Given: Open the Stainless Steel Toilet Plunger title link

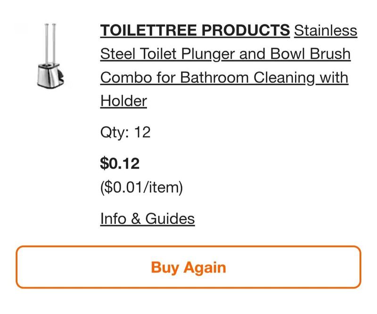Looking at the screenshot, I should (229, 65).
